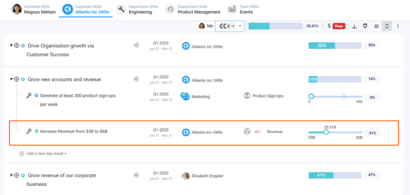Click key icon for 300 product sign-ups
The height and width of the screenshot is (195, 410).
(x=29, y=96)
